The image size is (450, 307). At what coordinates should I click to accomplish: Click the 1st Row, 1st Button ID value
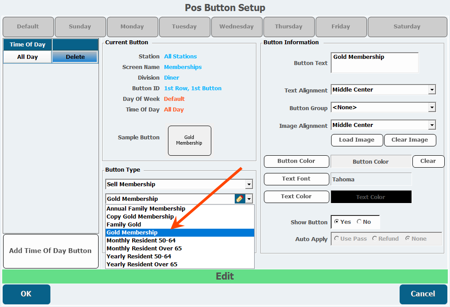[x=193, y=88]
